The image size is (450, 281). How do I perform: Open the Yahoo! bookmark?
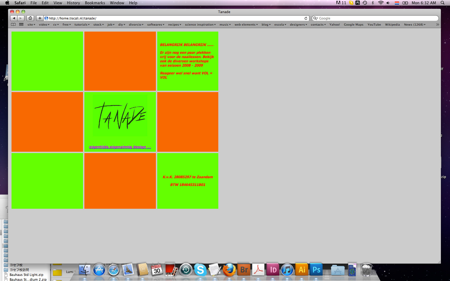coord(335,25)
